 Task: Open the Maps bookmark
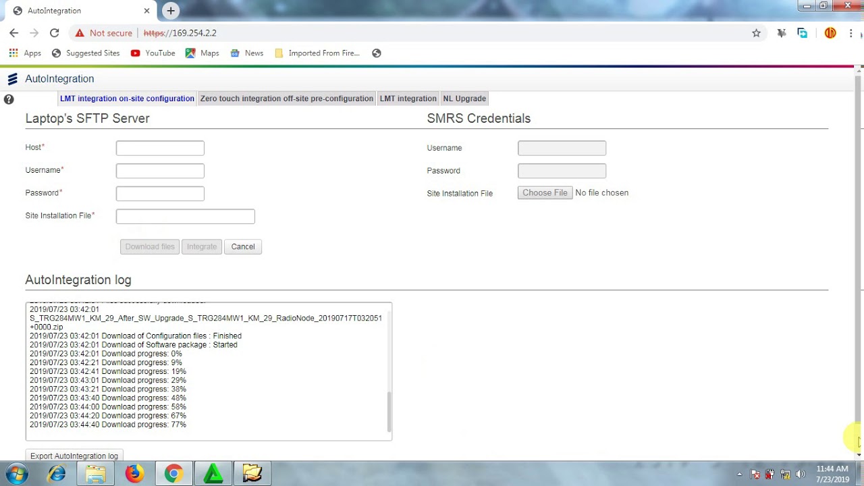[x=202, y=53]
